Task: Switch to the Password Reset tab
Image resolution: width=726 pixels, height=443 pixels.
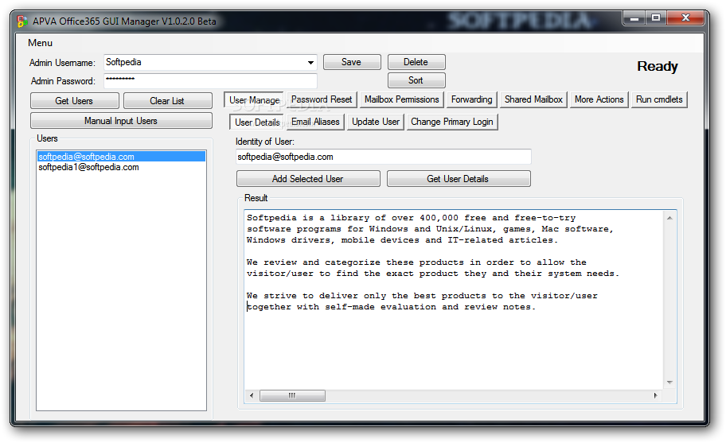Action: point(322,99)
